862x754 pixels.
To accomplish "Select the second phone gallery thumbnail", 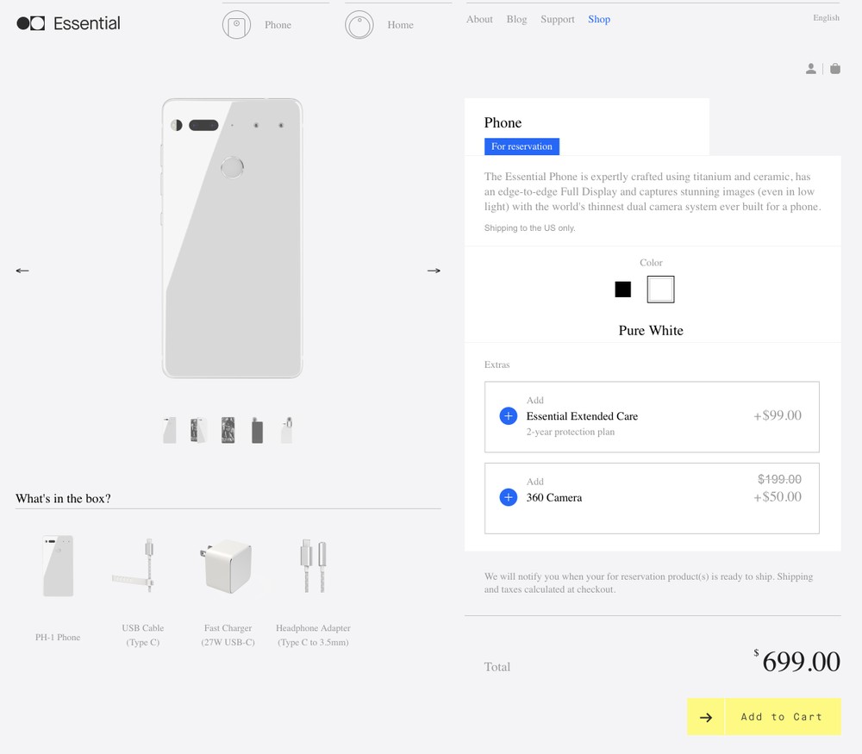I will (x=198, y=430).
